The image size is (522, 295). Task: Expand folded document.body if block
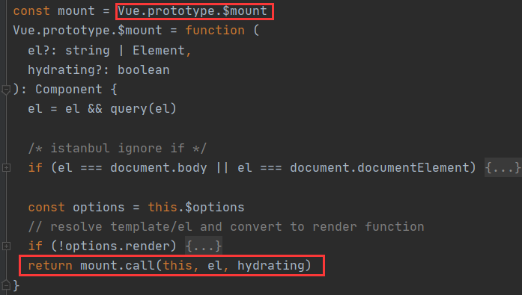pyautogui.click(x=6, y=167)
